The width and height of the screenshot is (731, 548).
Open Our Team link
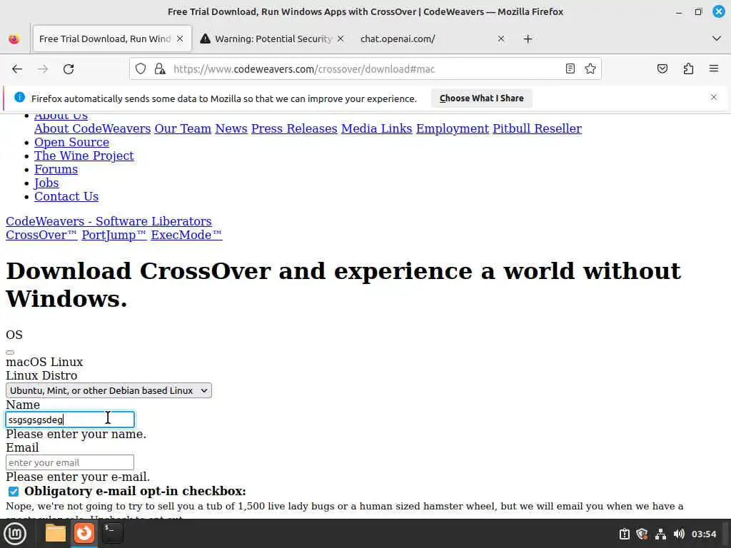pyautogui.click(x=183, y=128)
